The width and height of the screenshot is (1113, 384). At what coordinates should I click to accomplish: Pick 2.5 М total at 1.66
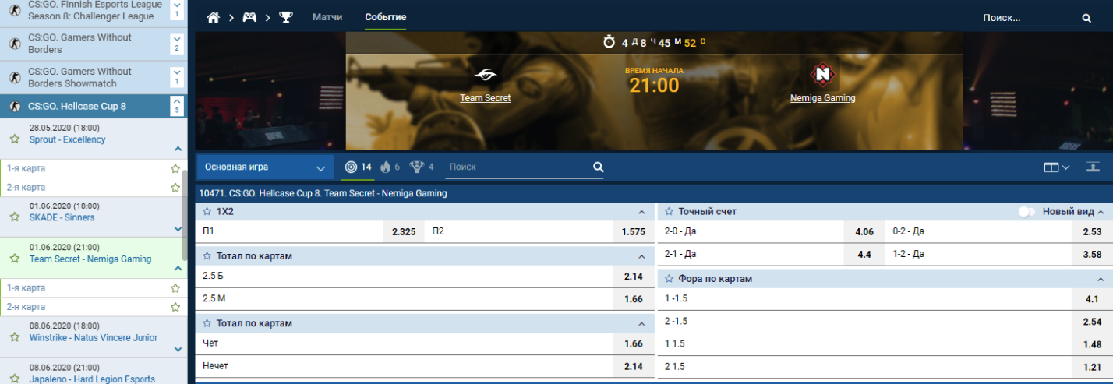(633, 298)
